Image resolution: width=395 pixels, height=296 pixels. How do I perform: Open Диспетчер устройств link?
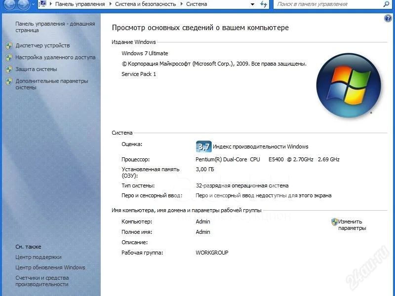pos(42,45)
